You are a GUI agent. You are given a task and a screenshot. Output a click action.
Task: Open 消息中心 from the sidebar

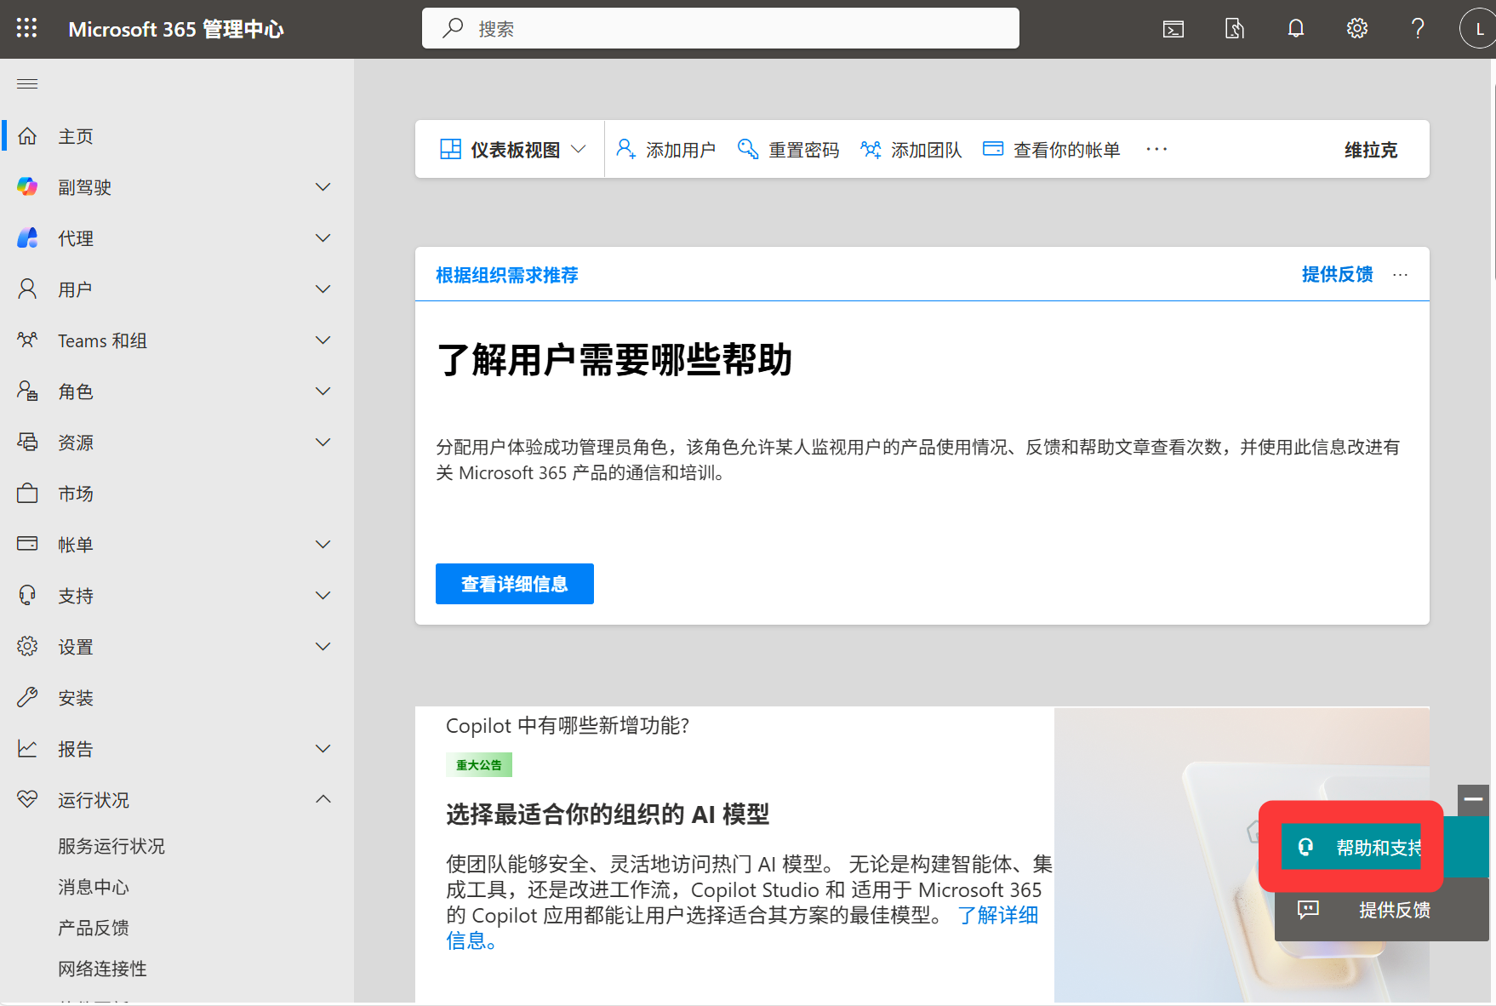94,887
